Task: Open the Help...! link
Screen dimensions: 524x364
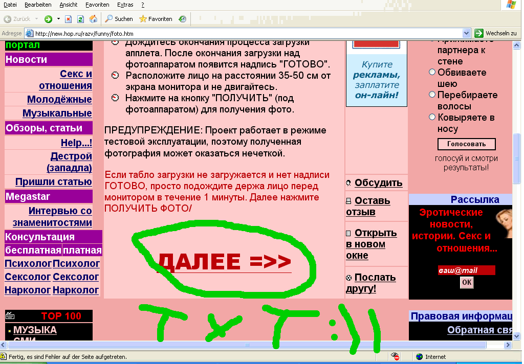Action: 77,143
